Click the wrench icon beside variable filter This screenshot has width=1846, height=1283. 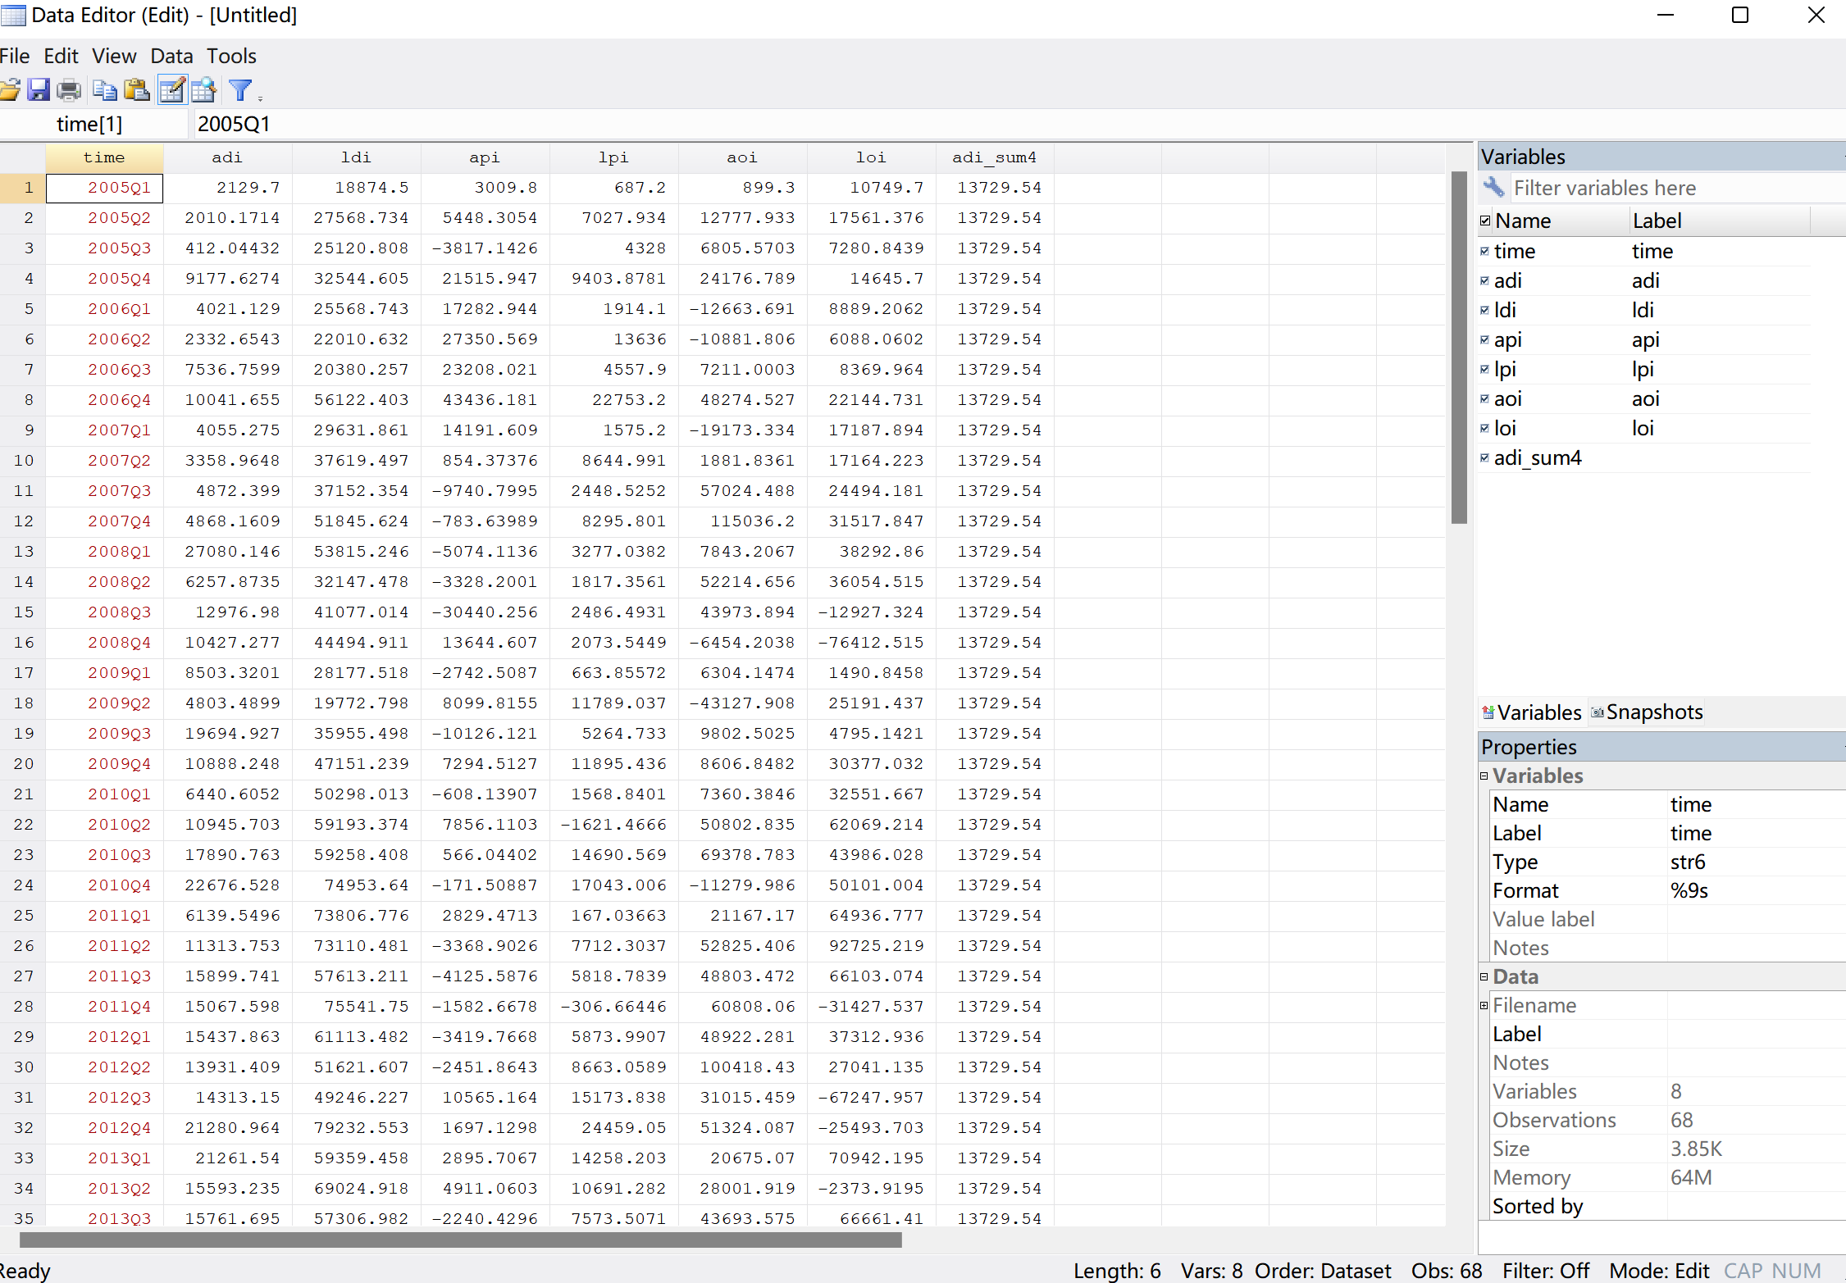[x=1493, y=188]
